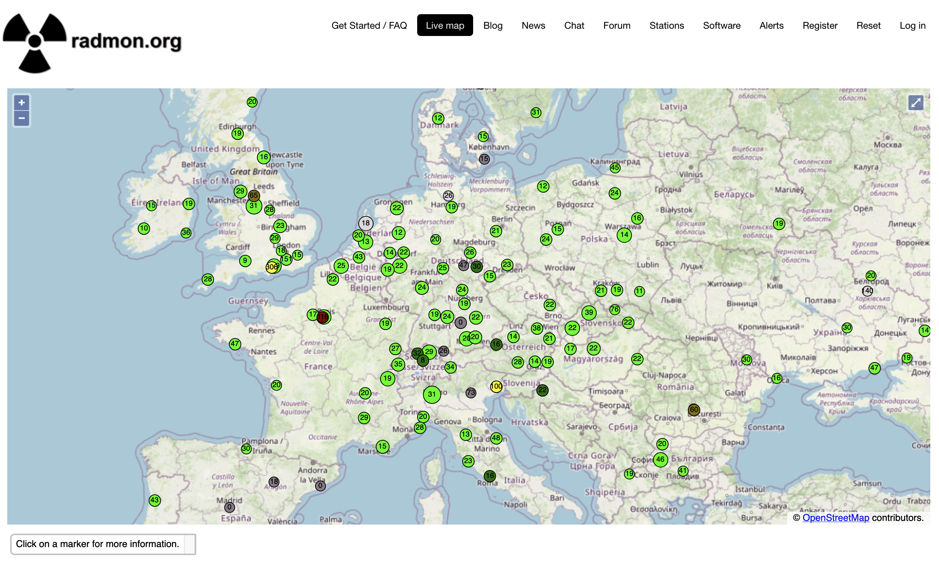Open the OpenStreetMap attribution link
The image size is (939, 562).
tap(835, 518)
